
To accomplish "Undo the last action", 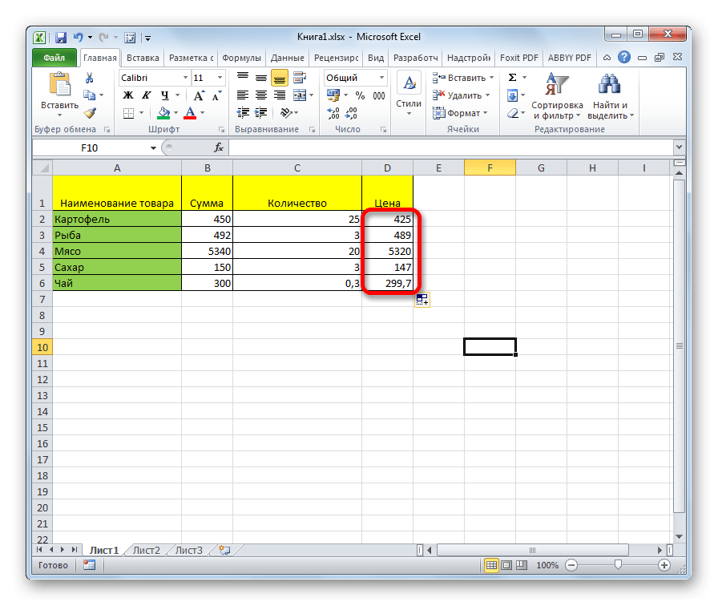I will pyautogui.click(x=79, y=37).
